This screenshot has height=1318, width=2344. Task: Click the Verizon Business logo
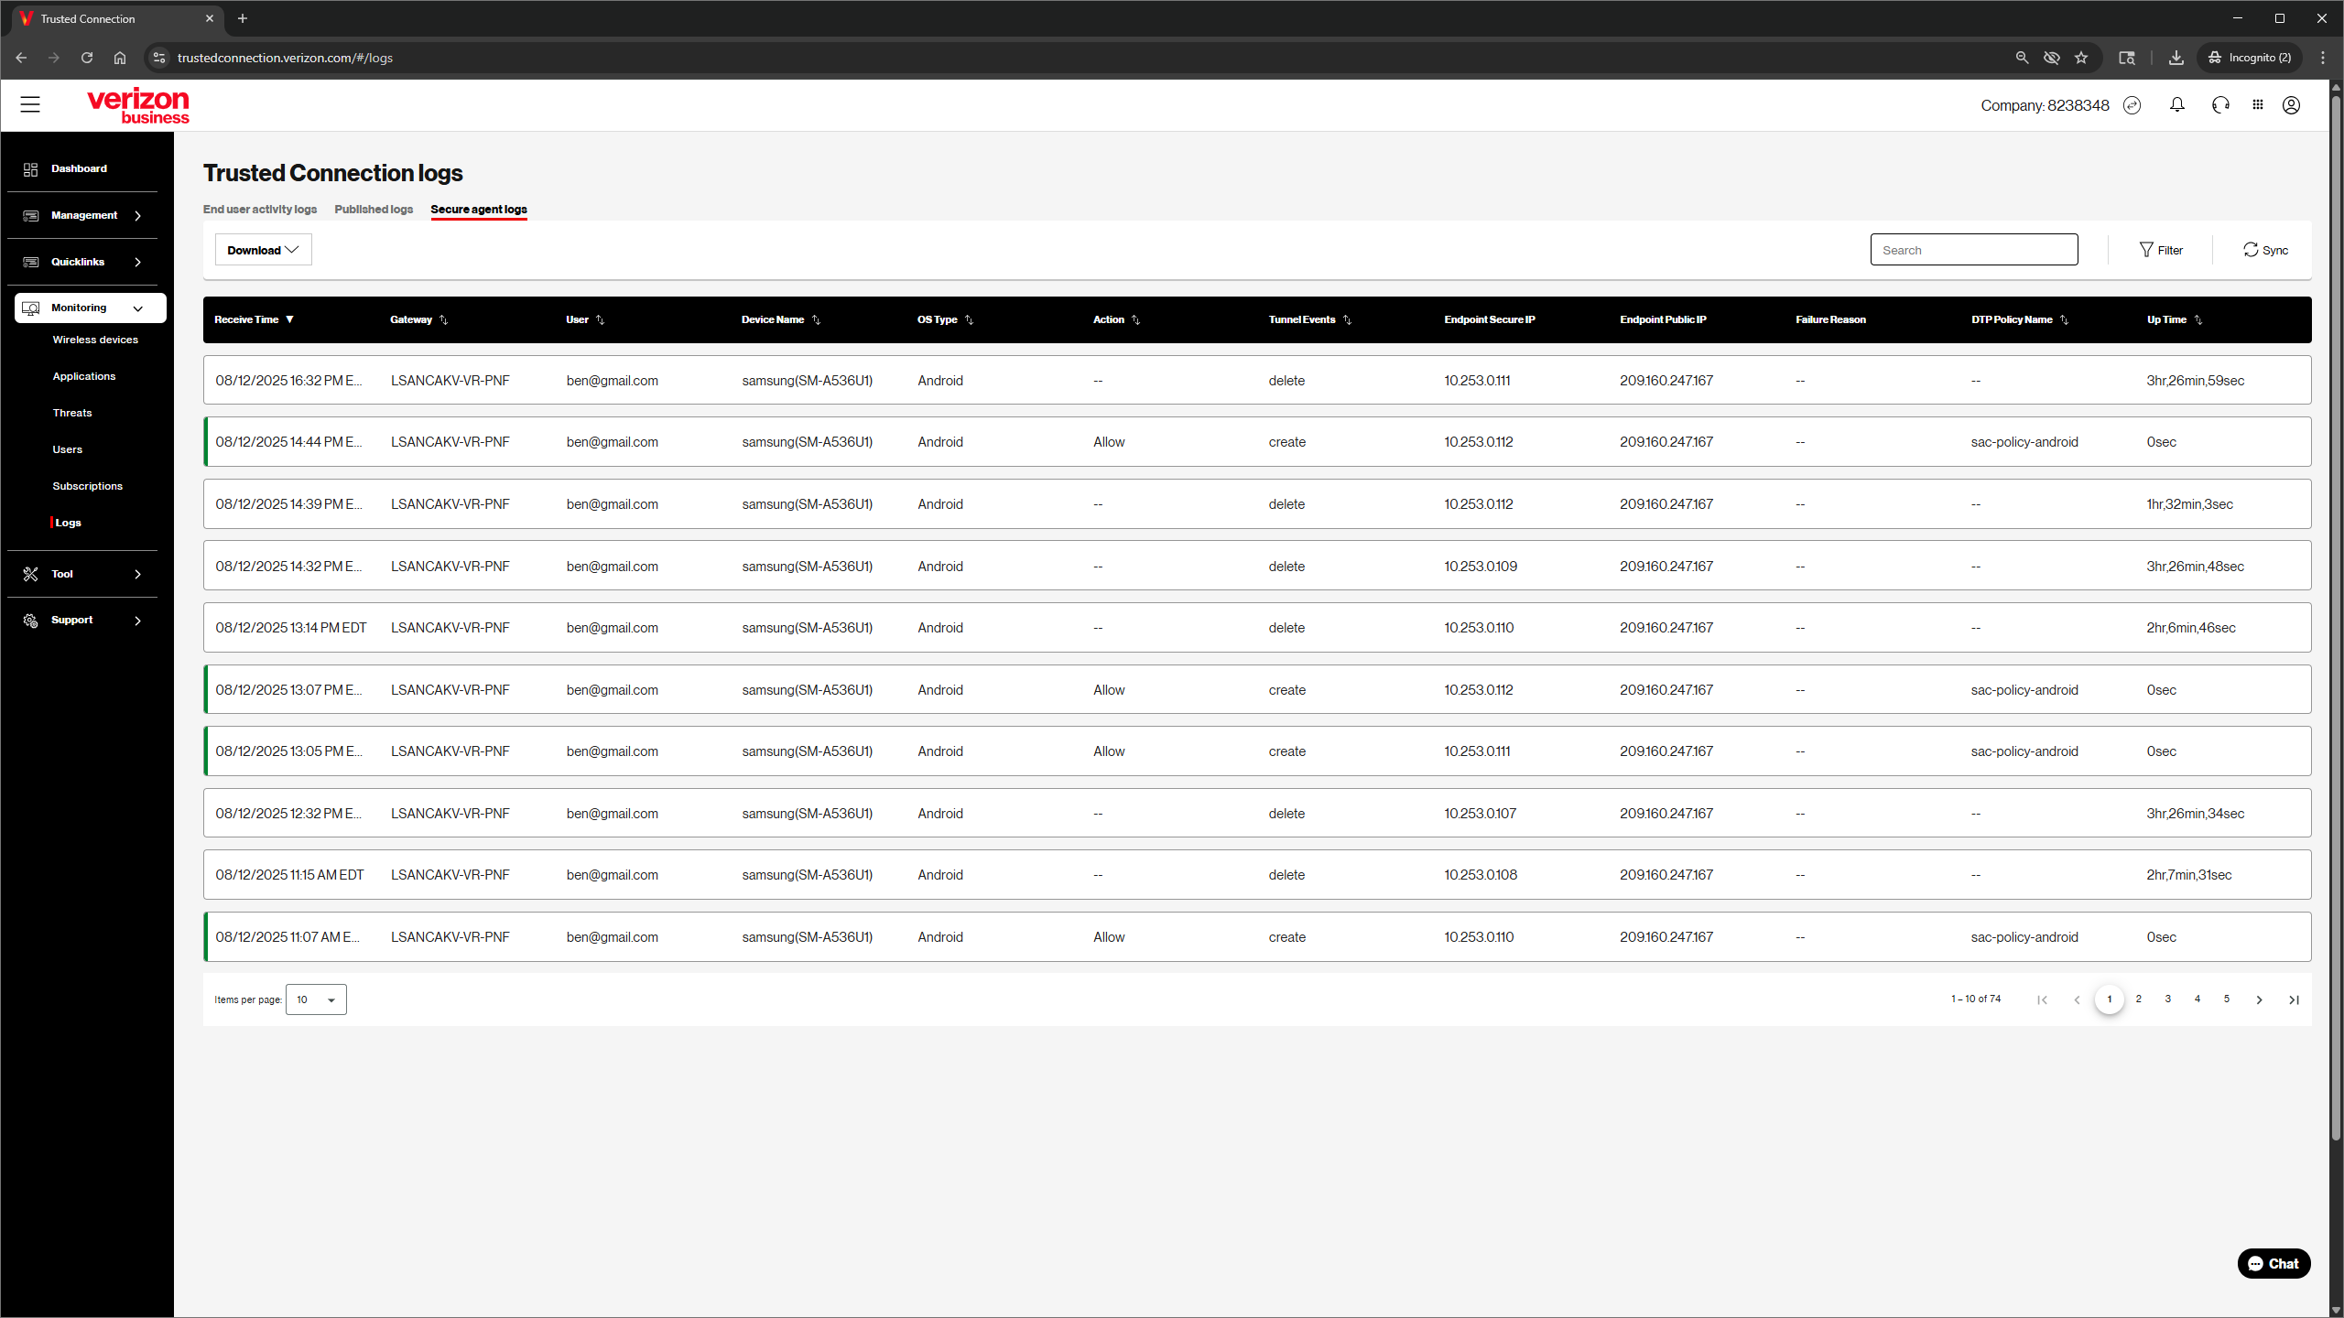pyautogui.click(x=138, y=105)
